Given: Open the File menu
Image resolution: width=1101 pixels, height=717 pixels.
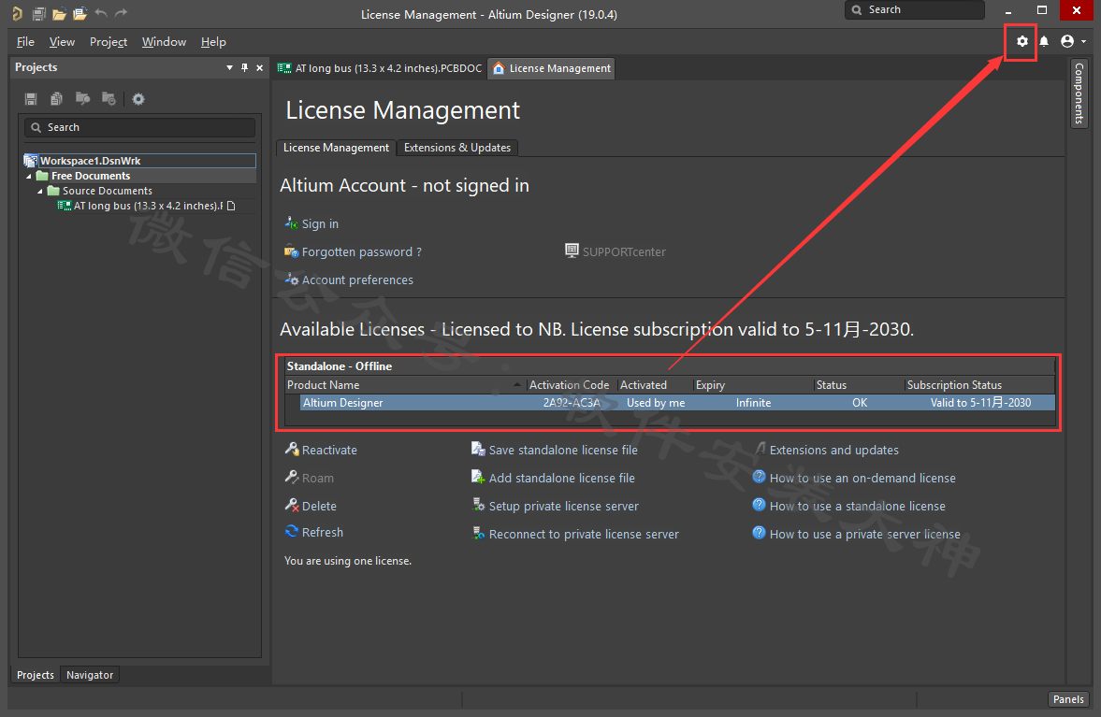Looking at the screenshot, I should [25, 42].
